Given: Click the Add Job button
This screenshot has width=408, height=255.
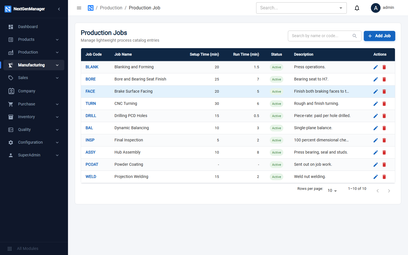Looking at the screenshot, I should coord(379,36).
